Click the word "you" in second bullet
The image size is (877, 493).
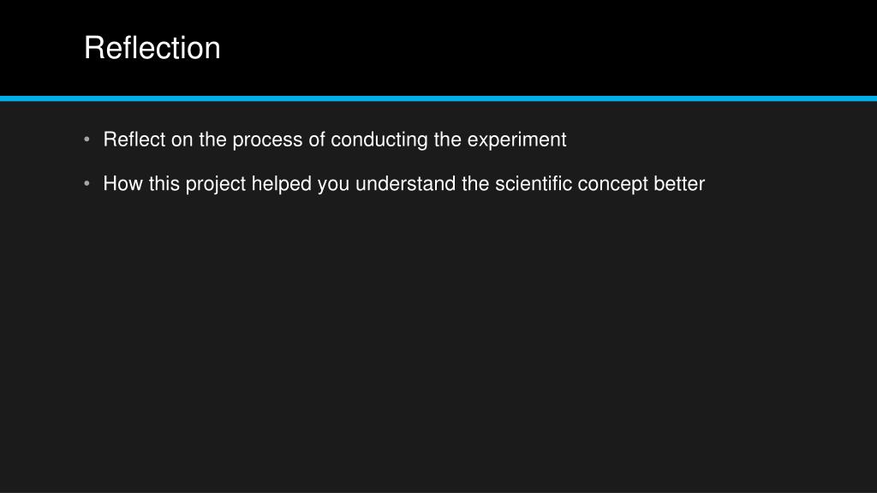pyautogui.click(x=333, y=185)
